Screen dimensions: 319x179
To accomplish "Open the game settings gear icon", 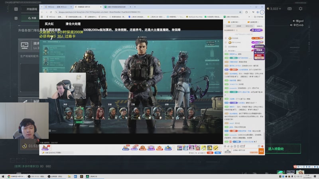I will (301, 9).
